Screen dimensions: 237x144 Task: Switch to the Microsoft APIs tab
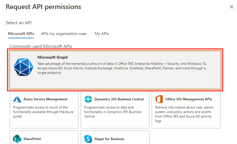[21, 34]
